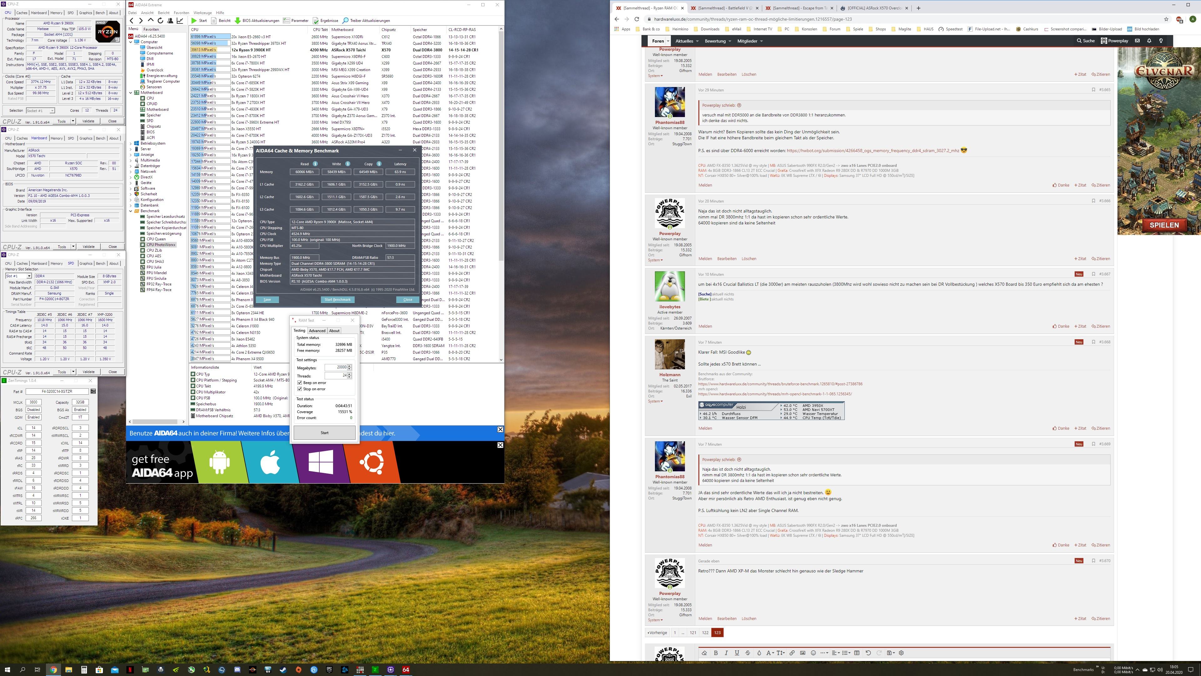Click Start button in RAM Test
1201x676 pixels.
click(x=325, y=433)
